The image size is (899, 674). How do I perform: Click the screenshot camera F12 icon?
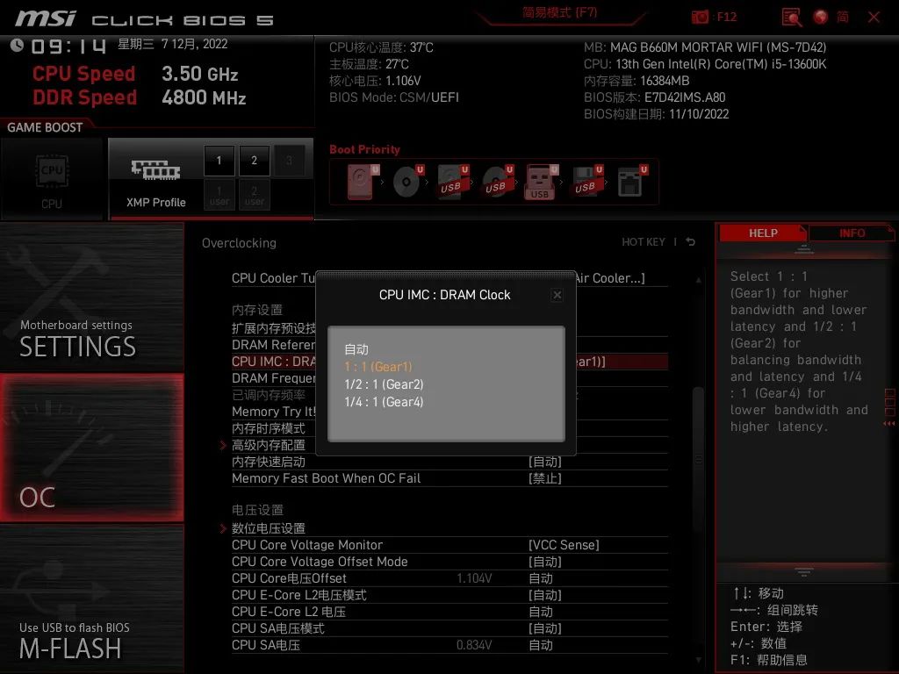point(700,17)
